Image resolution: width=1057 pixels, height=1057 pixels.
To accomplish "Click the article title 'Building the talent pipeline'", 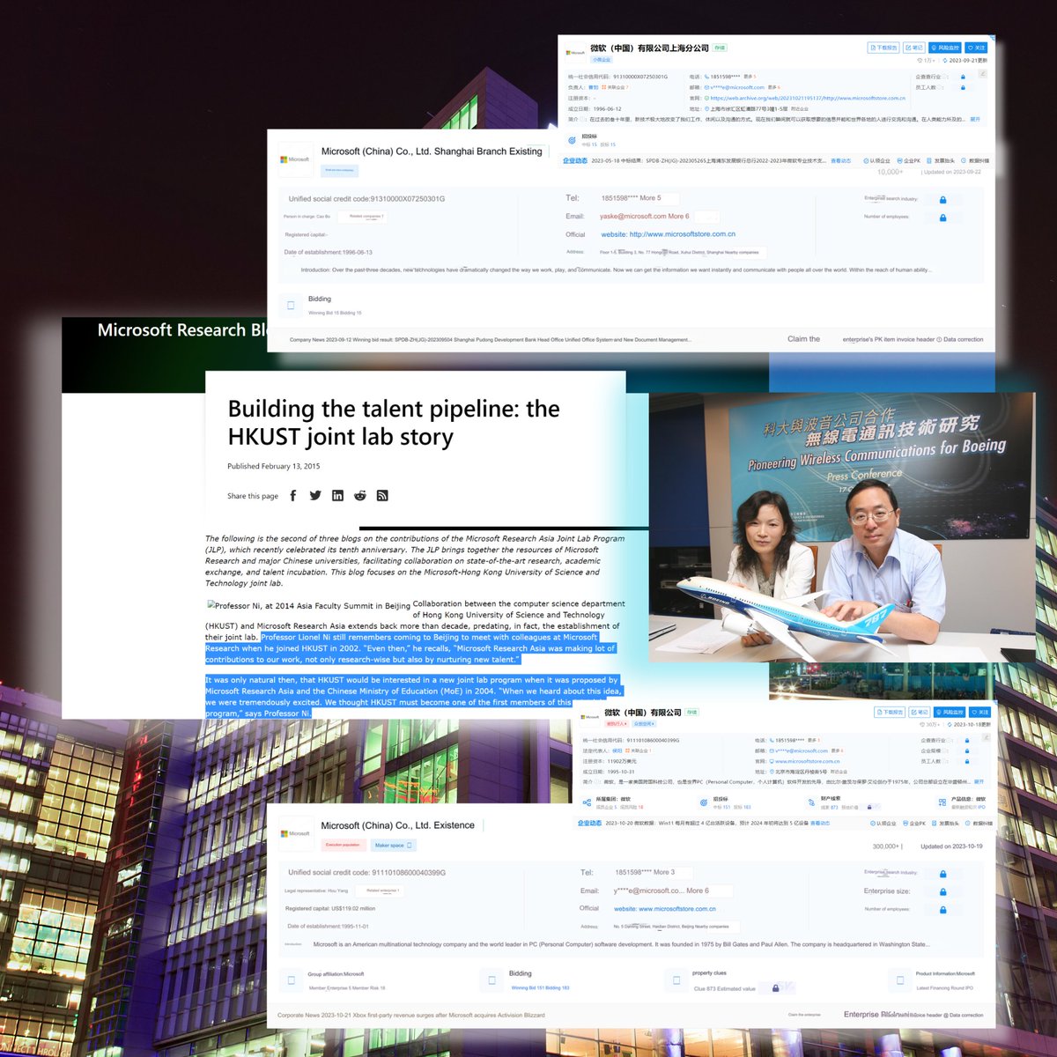I will (x=393, y=423).
